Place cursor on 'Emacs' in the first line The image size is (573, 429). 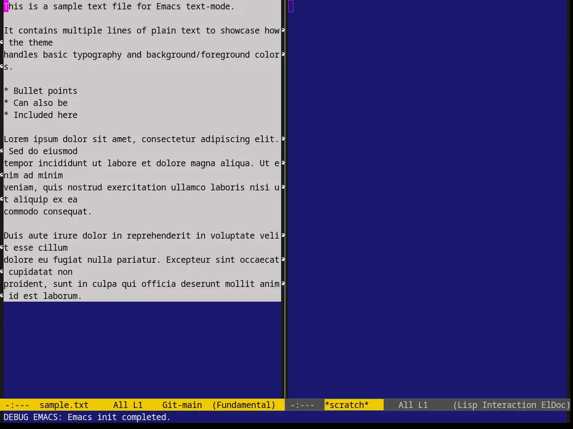coord(168,6)
